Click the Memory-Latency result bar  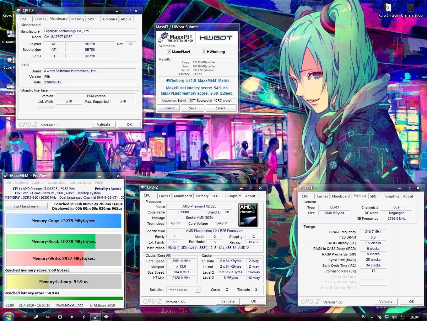[64, 282]
